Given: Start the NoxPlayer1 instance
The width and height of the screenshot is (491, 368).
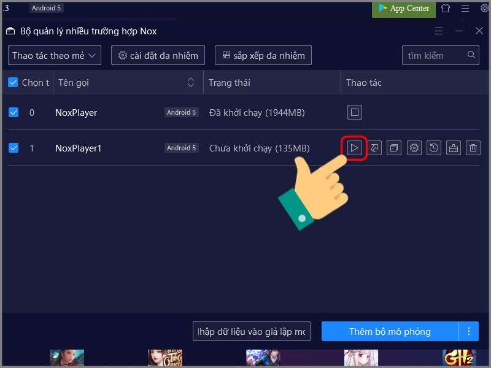Looking at the screenshot, I should [x=354, y=148].
